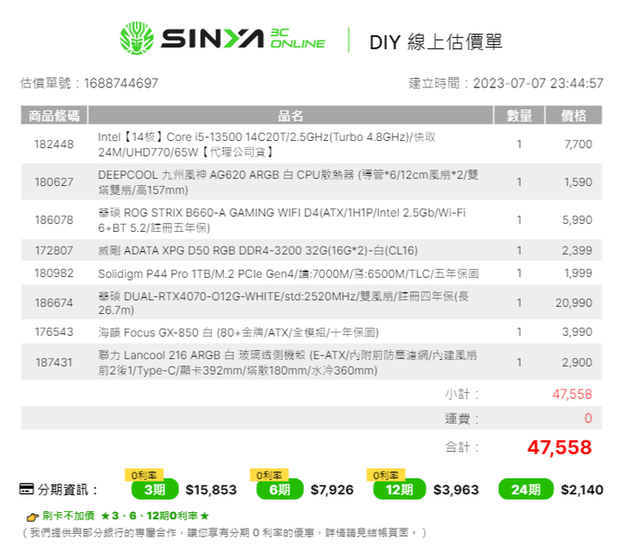The height and width of the screenshot is (558, 623).
Task: Click the 刷卡不加價 green promo line
Action: 125,516
